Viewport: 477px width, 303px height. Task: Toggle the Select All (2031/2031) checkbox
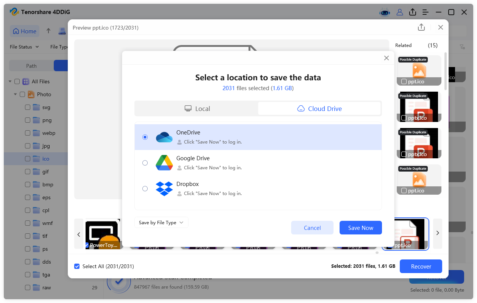77,266
